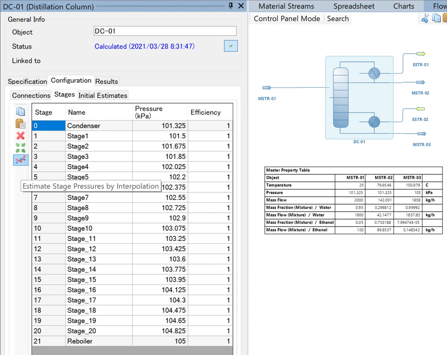Click the Object name input field
Image resolution: width=447 pixels, height=355 pixels.
point(165,31)
